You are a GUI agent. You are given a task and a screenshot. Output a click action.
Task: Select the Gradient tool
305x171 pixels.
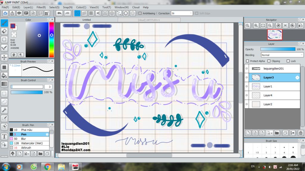coord(4,84)
